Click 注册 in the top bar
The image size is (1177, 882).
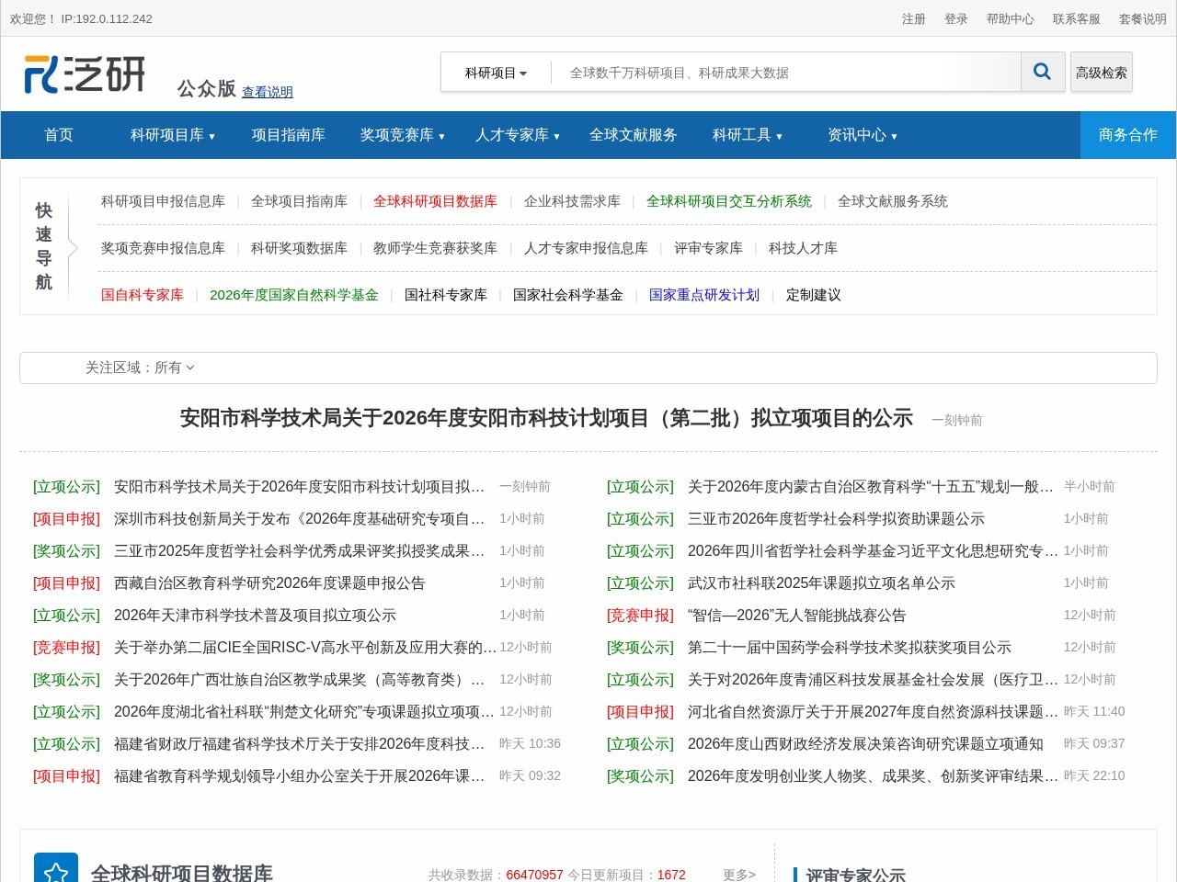pyautogui.click(x=914, y=18)
